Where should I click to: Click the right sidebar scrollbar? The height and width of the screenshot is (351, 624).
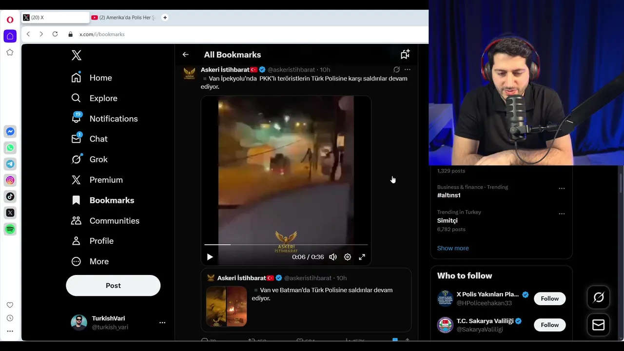coord(621,183)
